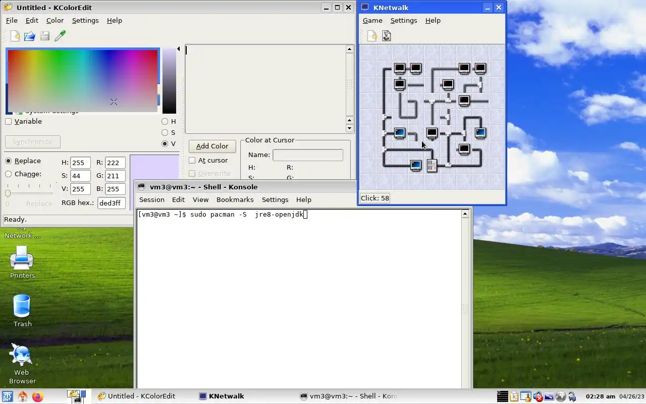This screenshot has height=404, width=646.
Task: Click the S value input field showing 44
Action: (81, 176)
